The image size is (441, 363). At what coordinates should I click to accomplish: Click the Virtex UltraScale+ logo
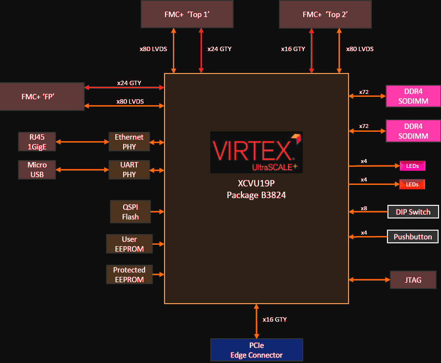click(x=256, y=152)
